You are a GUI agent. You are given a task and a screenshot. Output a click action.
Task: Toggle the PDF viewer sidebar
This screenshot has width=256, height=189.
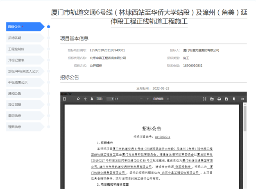64,99
